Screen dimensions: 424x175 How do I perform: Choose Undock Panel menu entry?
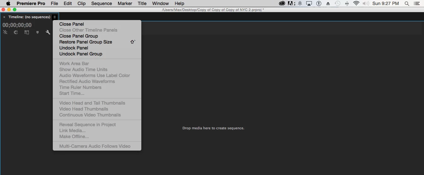pos(97,48)
